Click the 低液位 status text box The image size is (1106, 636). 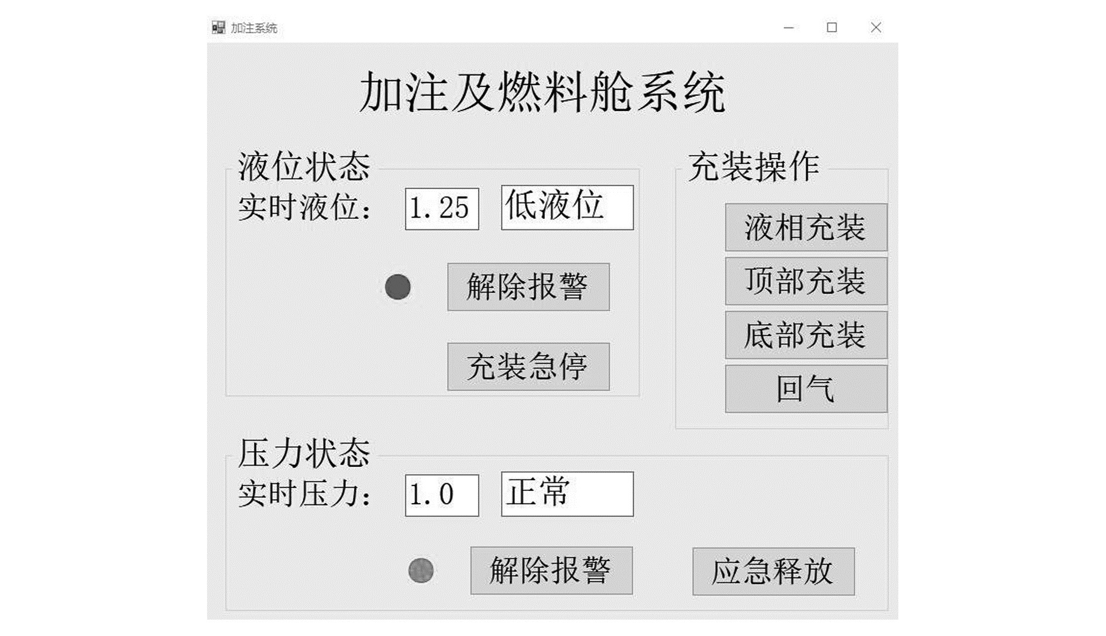[x=567, y=208]
